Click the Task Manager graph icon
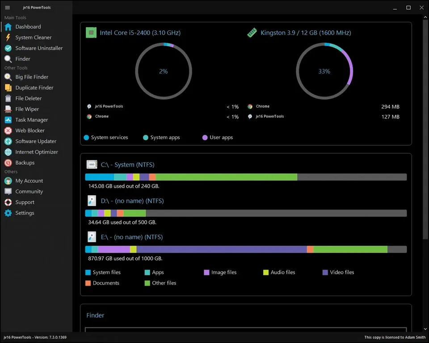 point(8,120)
